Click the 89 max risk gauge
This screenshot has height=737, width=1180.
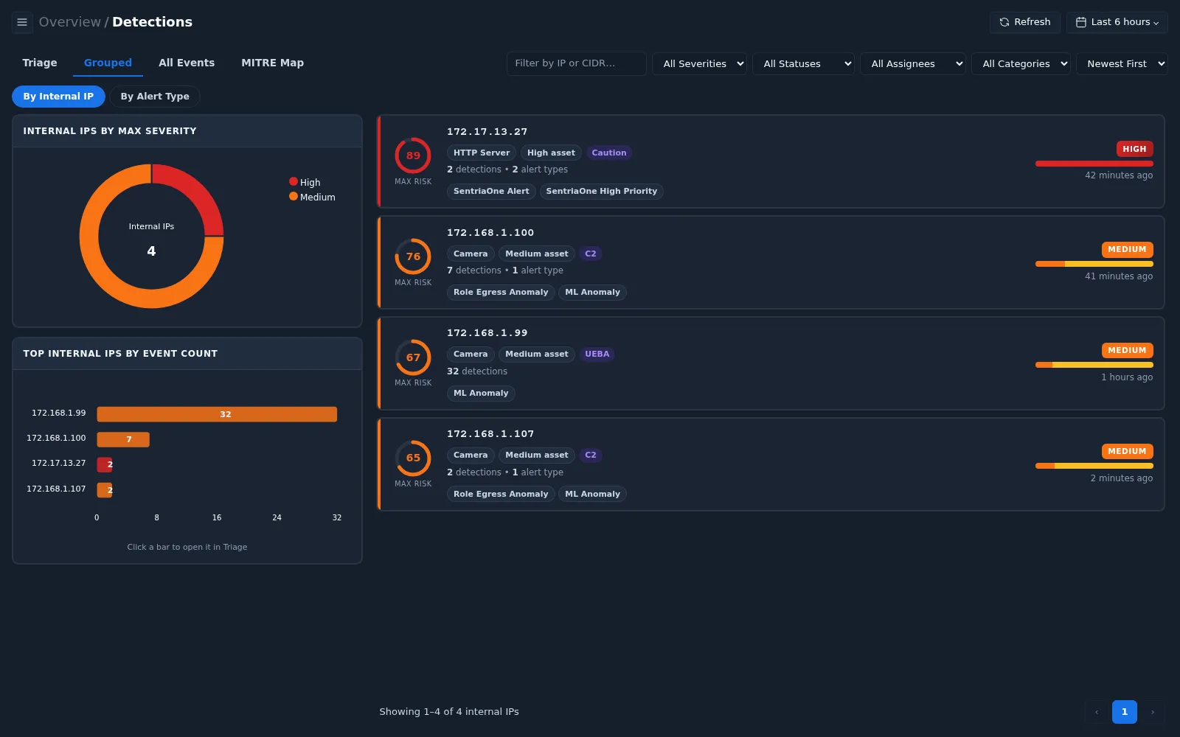pyautogui.click(x=413, y=156)
